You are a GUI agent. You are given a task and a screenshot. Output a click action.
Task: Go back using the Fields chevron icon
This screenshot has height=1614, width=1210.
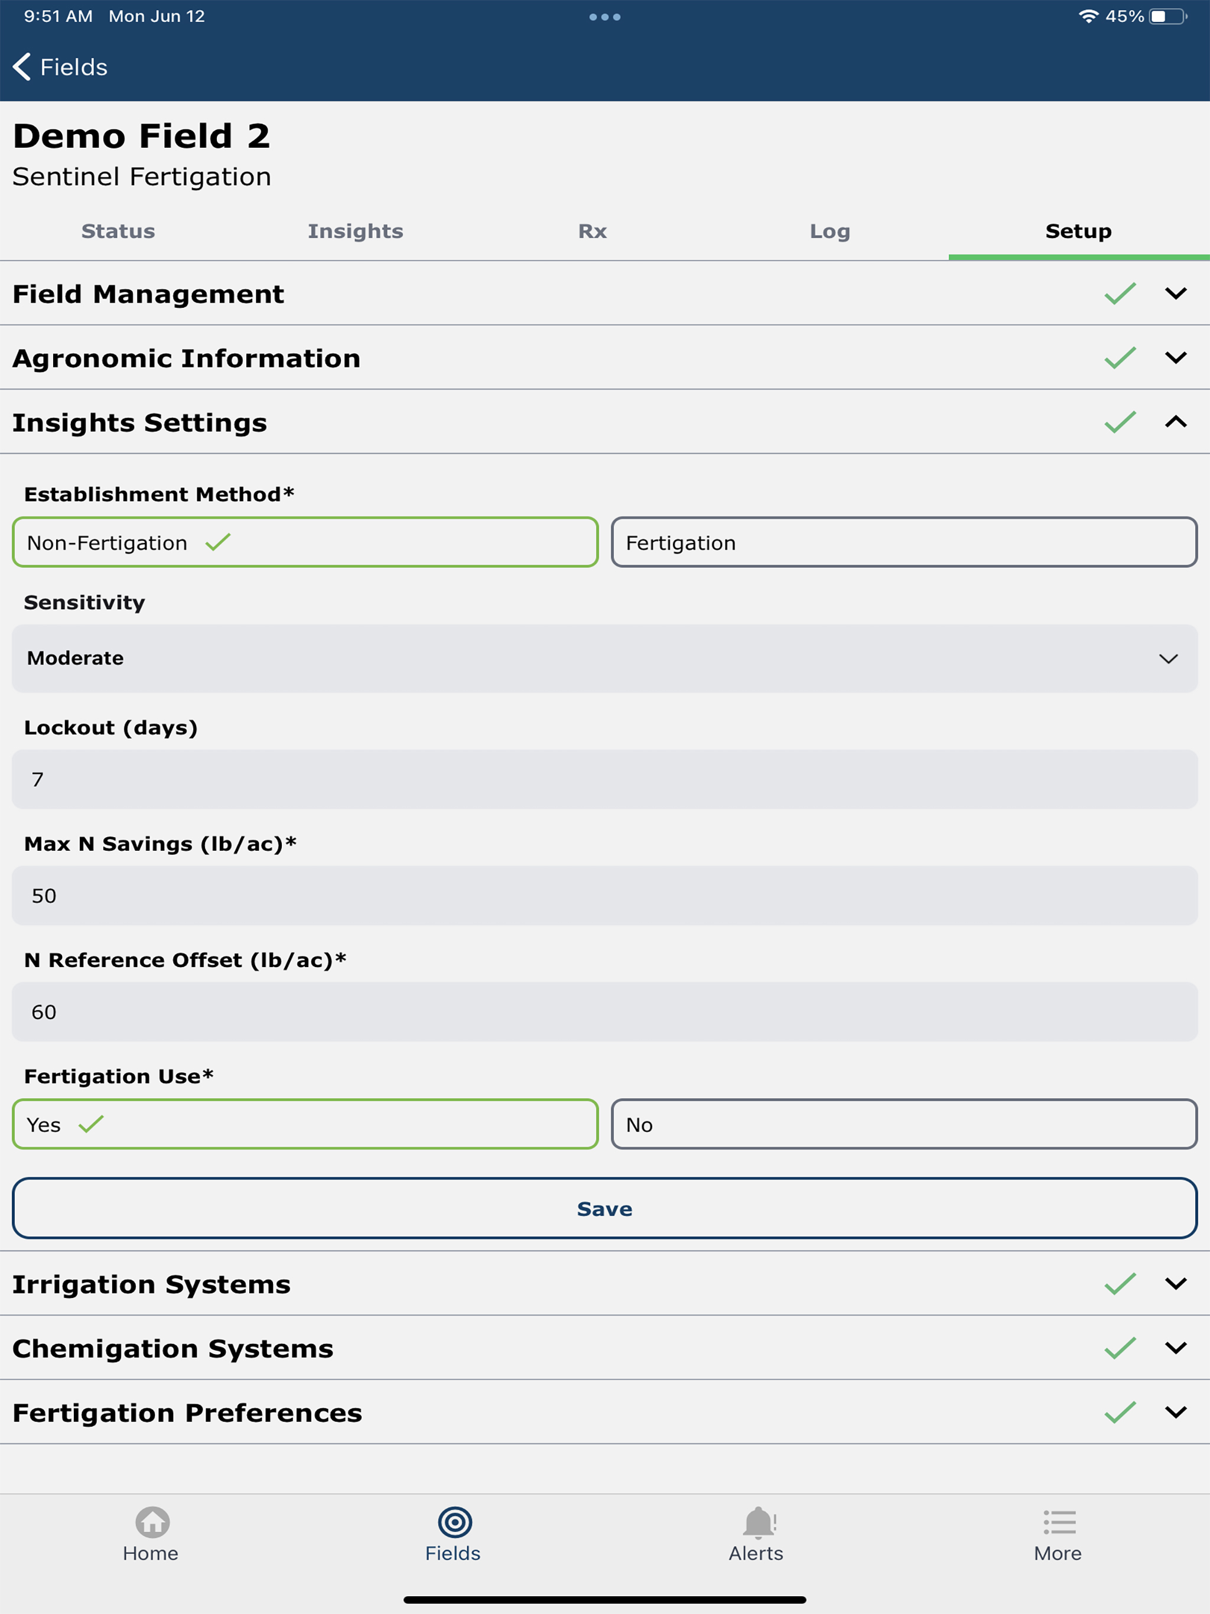pos(22,66)
